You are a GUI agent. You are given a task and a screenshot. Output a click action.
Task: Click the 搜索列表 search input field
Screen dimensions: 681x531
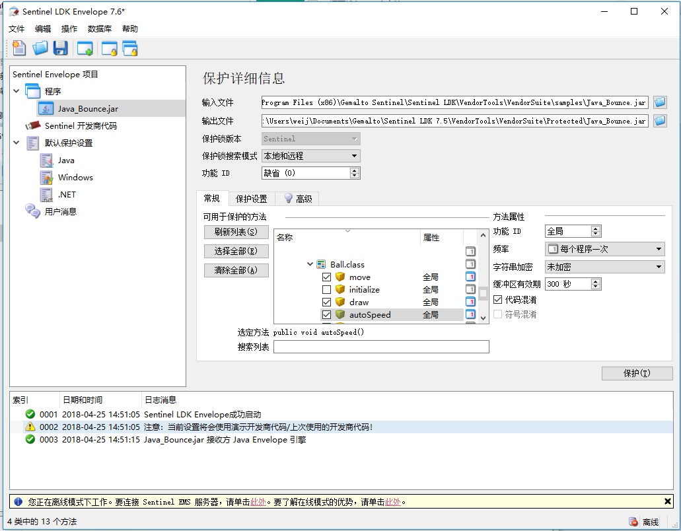coord(381,347)
